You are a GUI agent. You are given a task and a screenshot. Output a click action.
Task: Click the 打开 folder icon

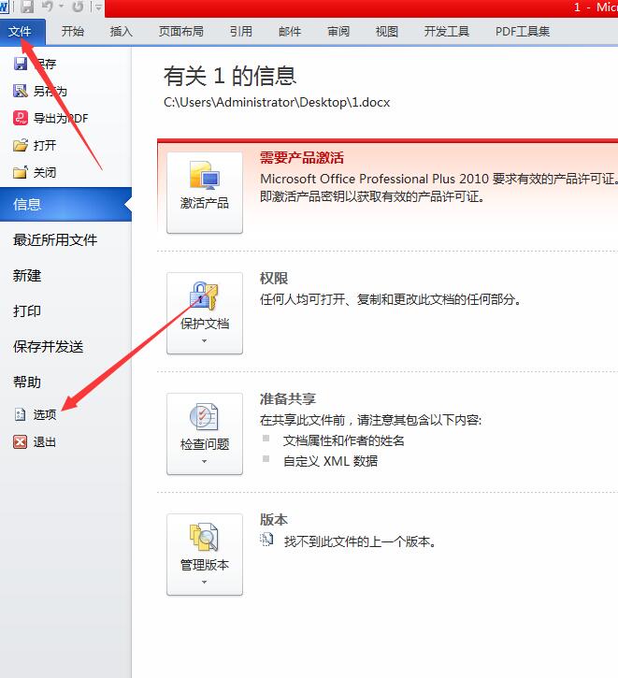coord(21,145)
